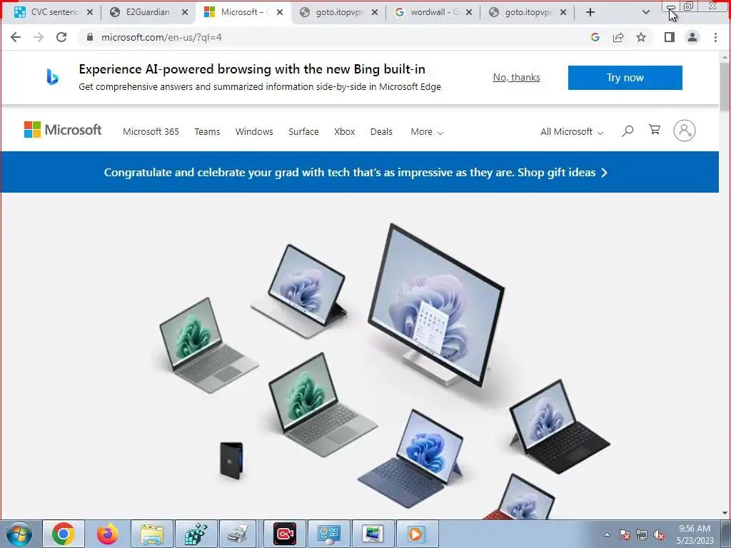Screen dimensions: 731x548
Task: Expand the More dropdown menu
Action: point(427,131)
